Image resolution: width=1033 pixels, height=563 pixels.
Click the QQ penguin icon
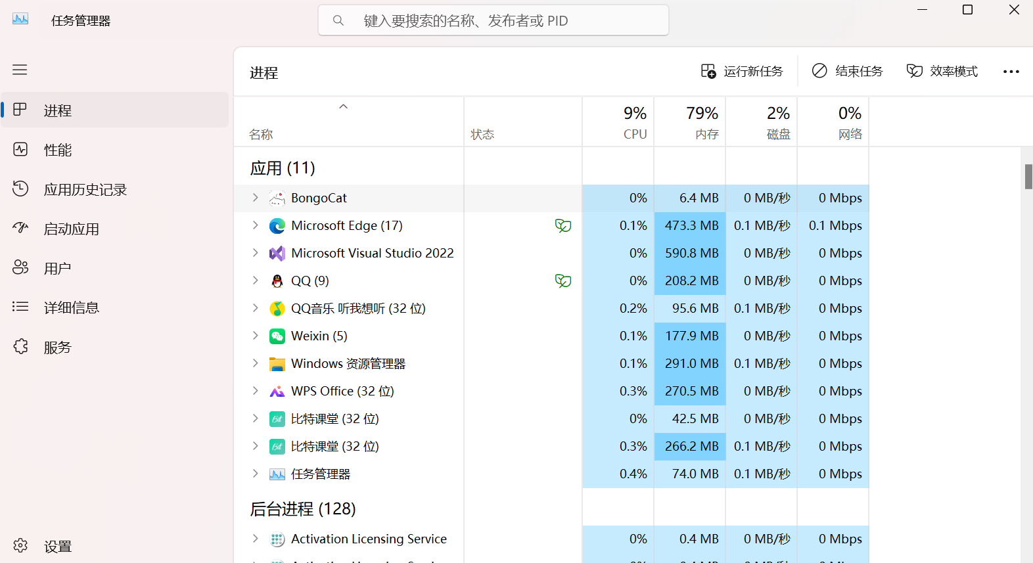[277, 281]
